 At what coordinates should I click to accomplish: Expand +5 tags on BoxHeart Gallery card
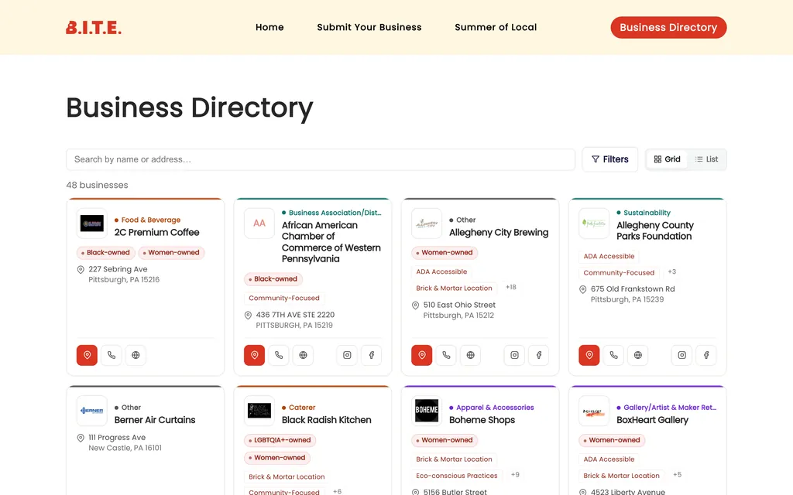(677, 475)
